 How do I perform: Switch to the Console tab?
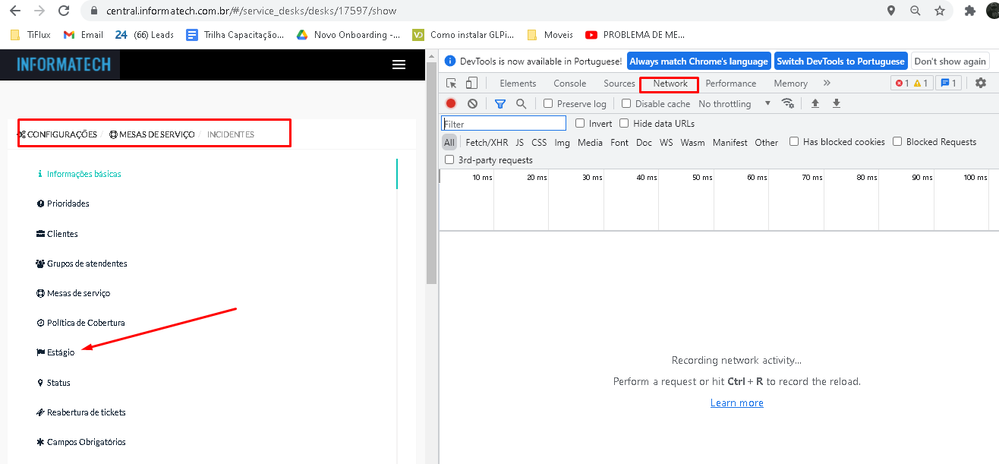(569, 84)
